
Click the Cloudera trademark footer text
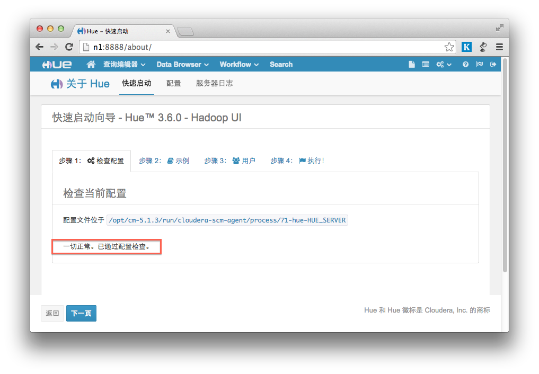427,310
